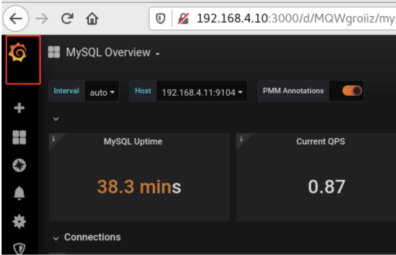Screen dimensions: 396x255
Task: Click the Interval label
Action: (x=67, y=91)
